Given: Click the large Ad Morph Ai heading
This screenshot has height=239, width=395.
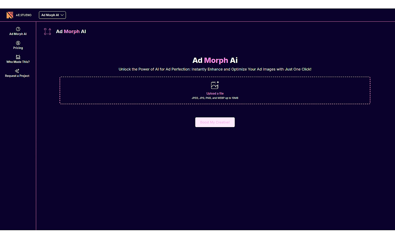Looking at the screenshot, I should point(215,60).
